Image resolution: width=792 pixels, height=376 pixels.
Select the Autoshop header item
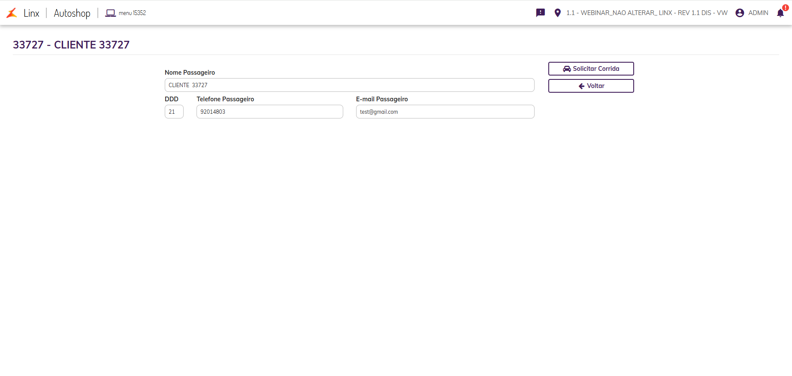(x=72, y=13)
